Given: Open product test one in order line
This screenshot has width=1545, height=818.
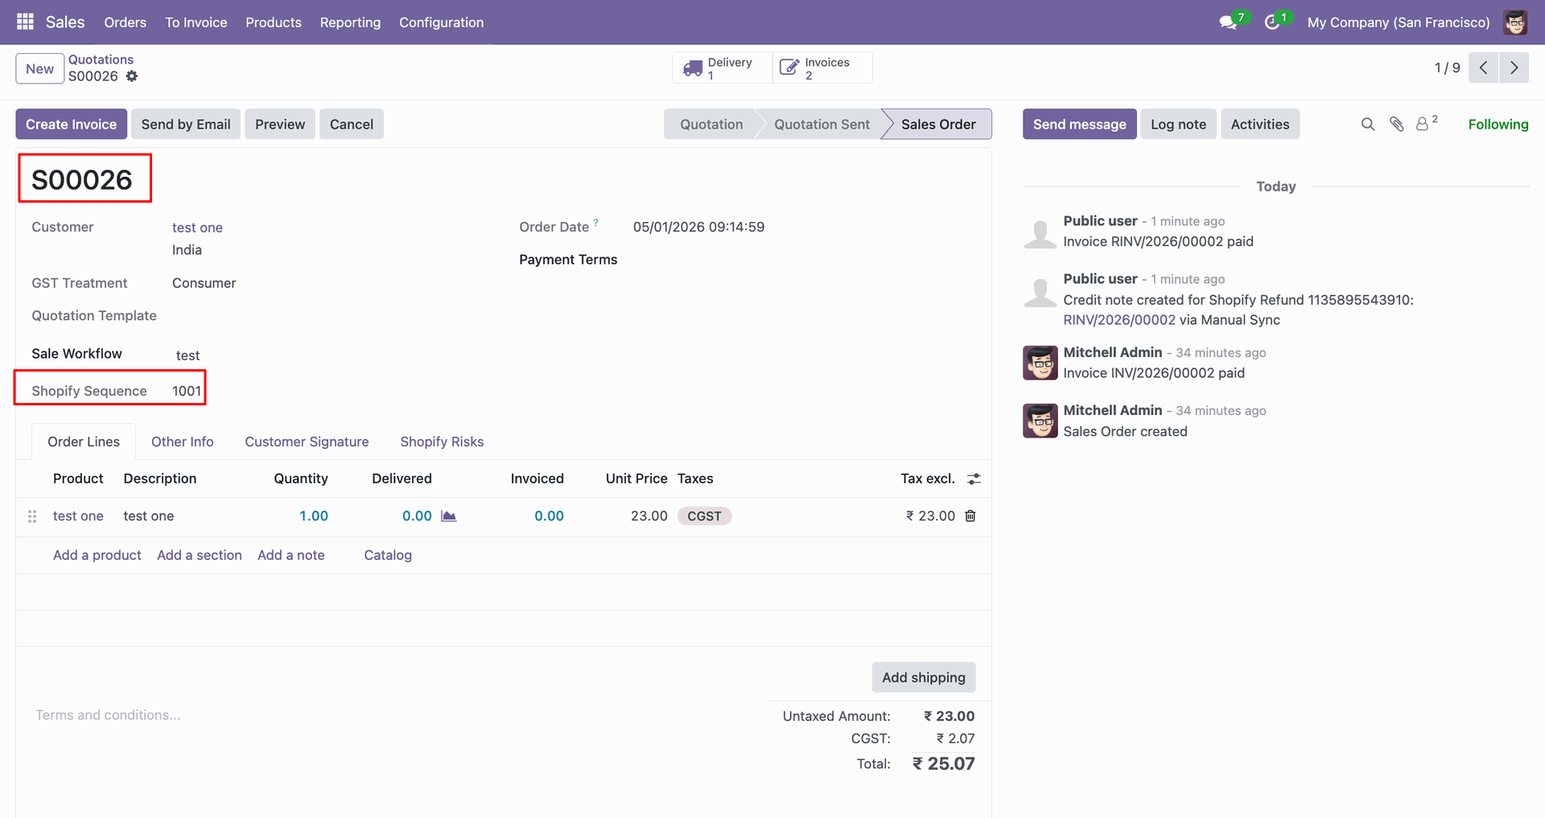Looking at the screenshot, I should pos(78,516).
